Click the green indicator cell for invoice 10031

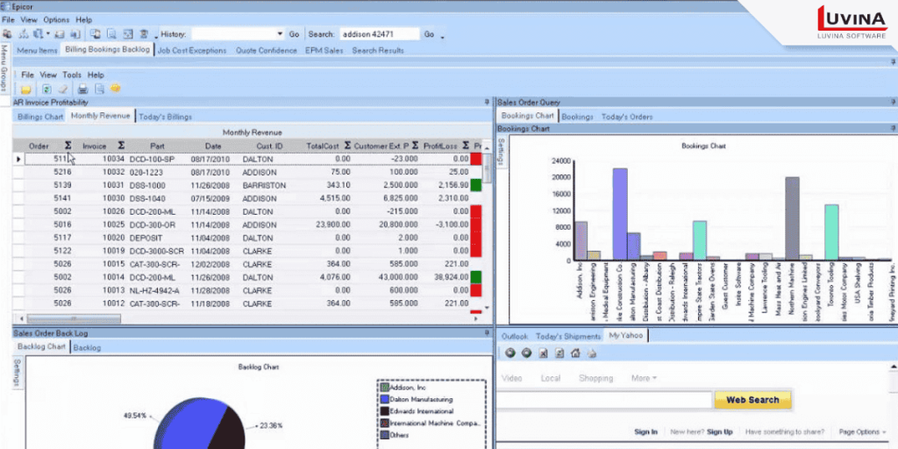point(475,185)
